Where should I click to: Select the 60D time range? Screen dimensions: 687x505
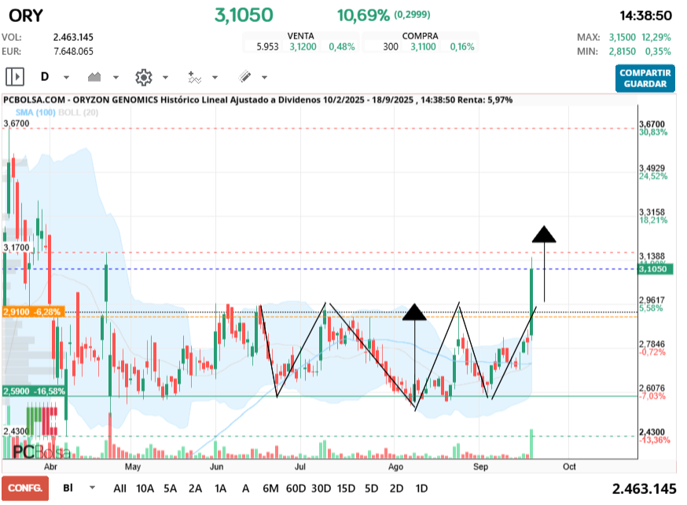click(296, 489)
